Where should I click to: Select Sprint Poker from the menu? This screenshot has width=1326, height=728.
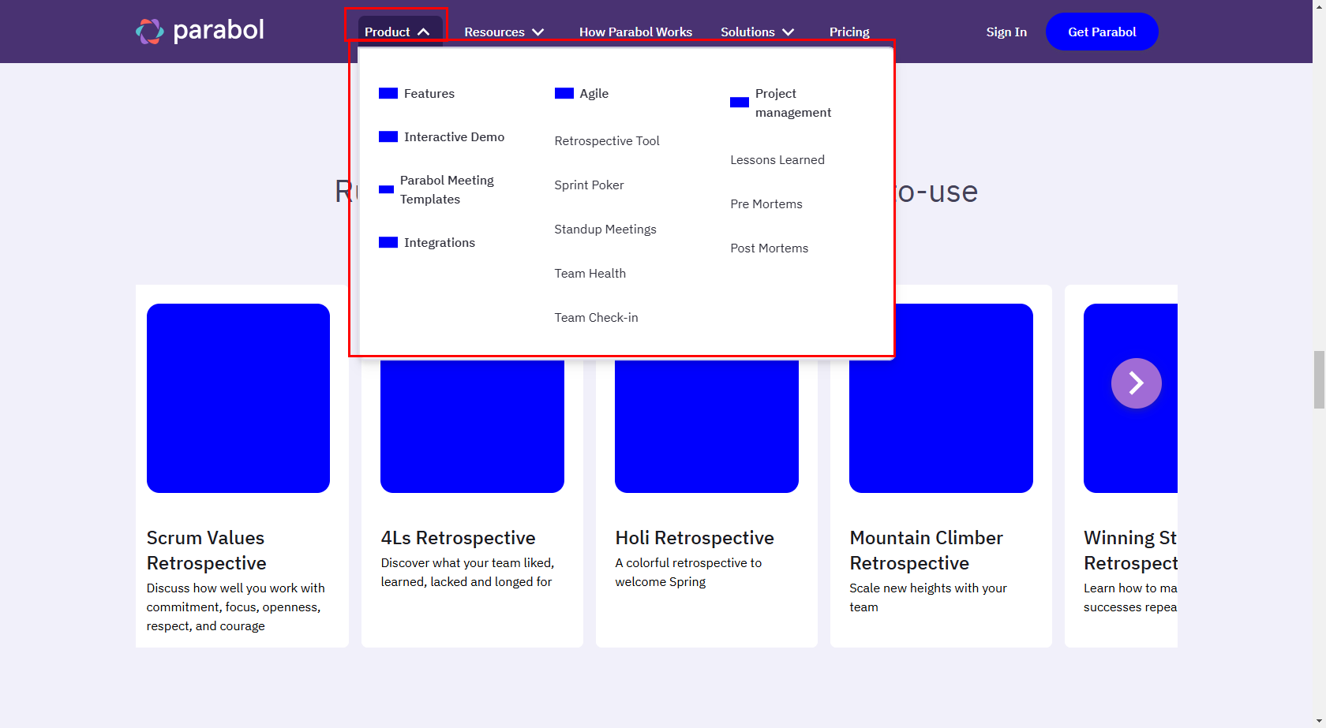click(589, 185)
